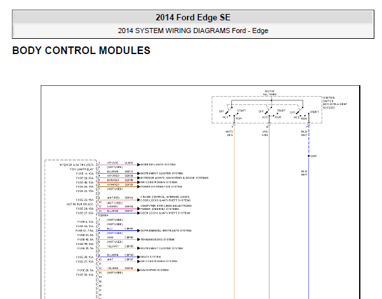Click the "CBP41" circuit code on blue wire
Viewport: 382px width, 299px height.
tap(129, 229)
